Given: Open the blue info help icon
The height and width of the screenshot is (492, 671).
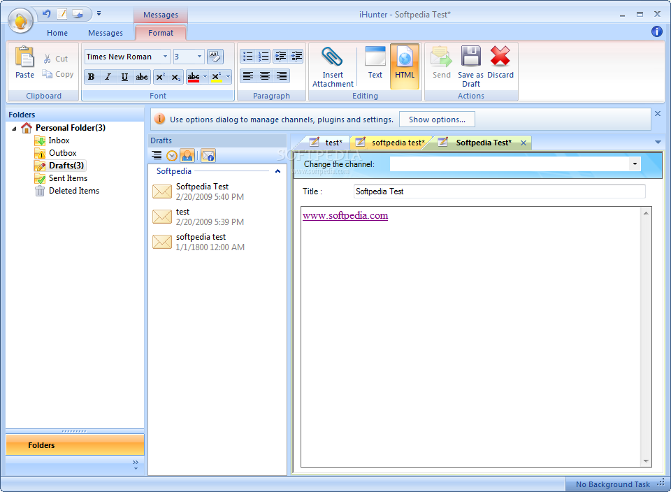Looking at the screenshot, I should (x=656, y=31).
